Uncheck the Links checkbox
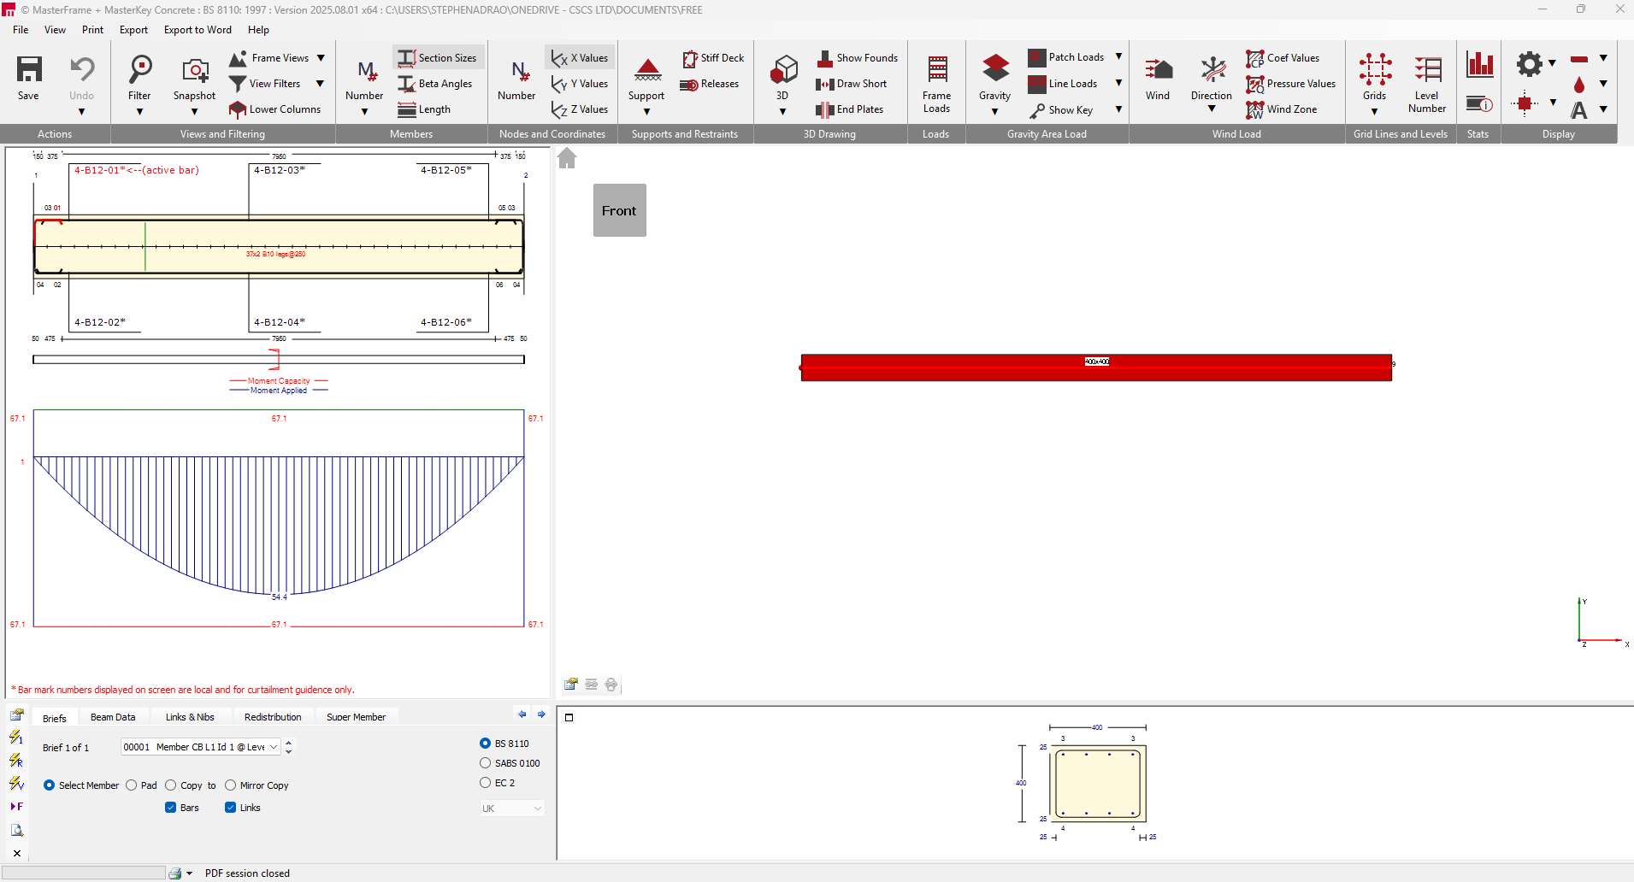The image size is (1634, 882). pyautogui.click(x=230, y=808)
